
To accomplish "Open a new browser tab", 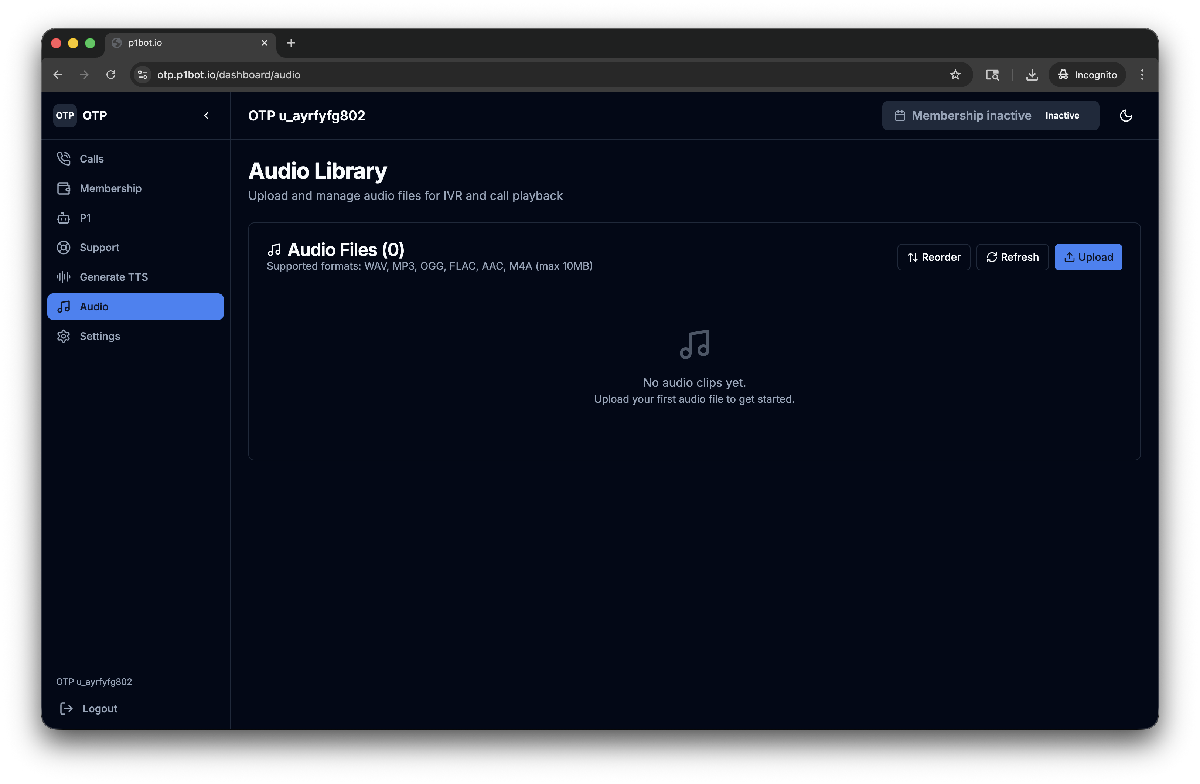I will click(x=291, y=43).
